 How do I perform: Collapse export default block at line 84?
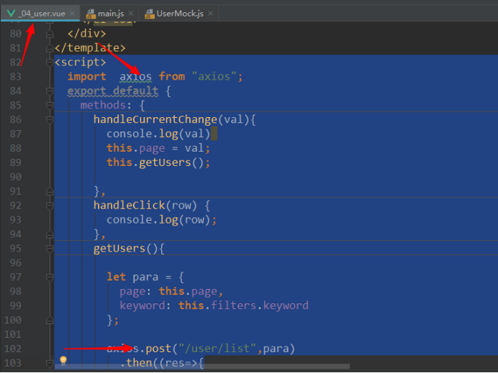[50, 91]
